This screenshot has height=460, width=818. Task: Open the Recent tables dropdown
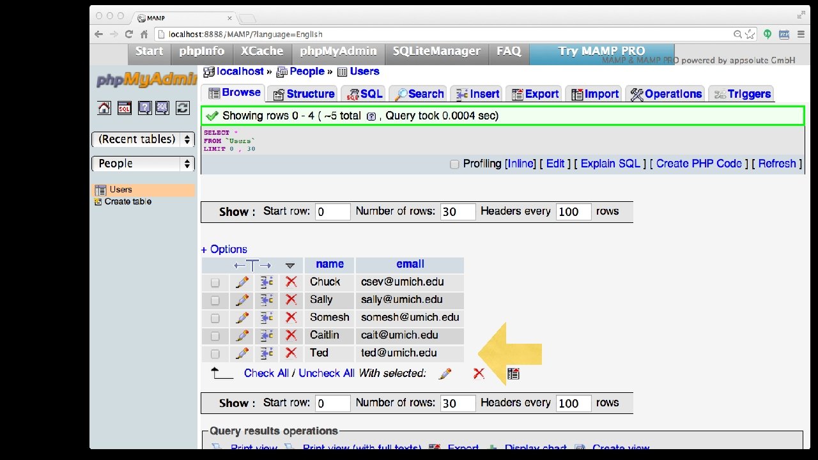coord(143,139)
